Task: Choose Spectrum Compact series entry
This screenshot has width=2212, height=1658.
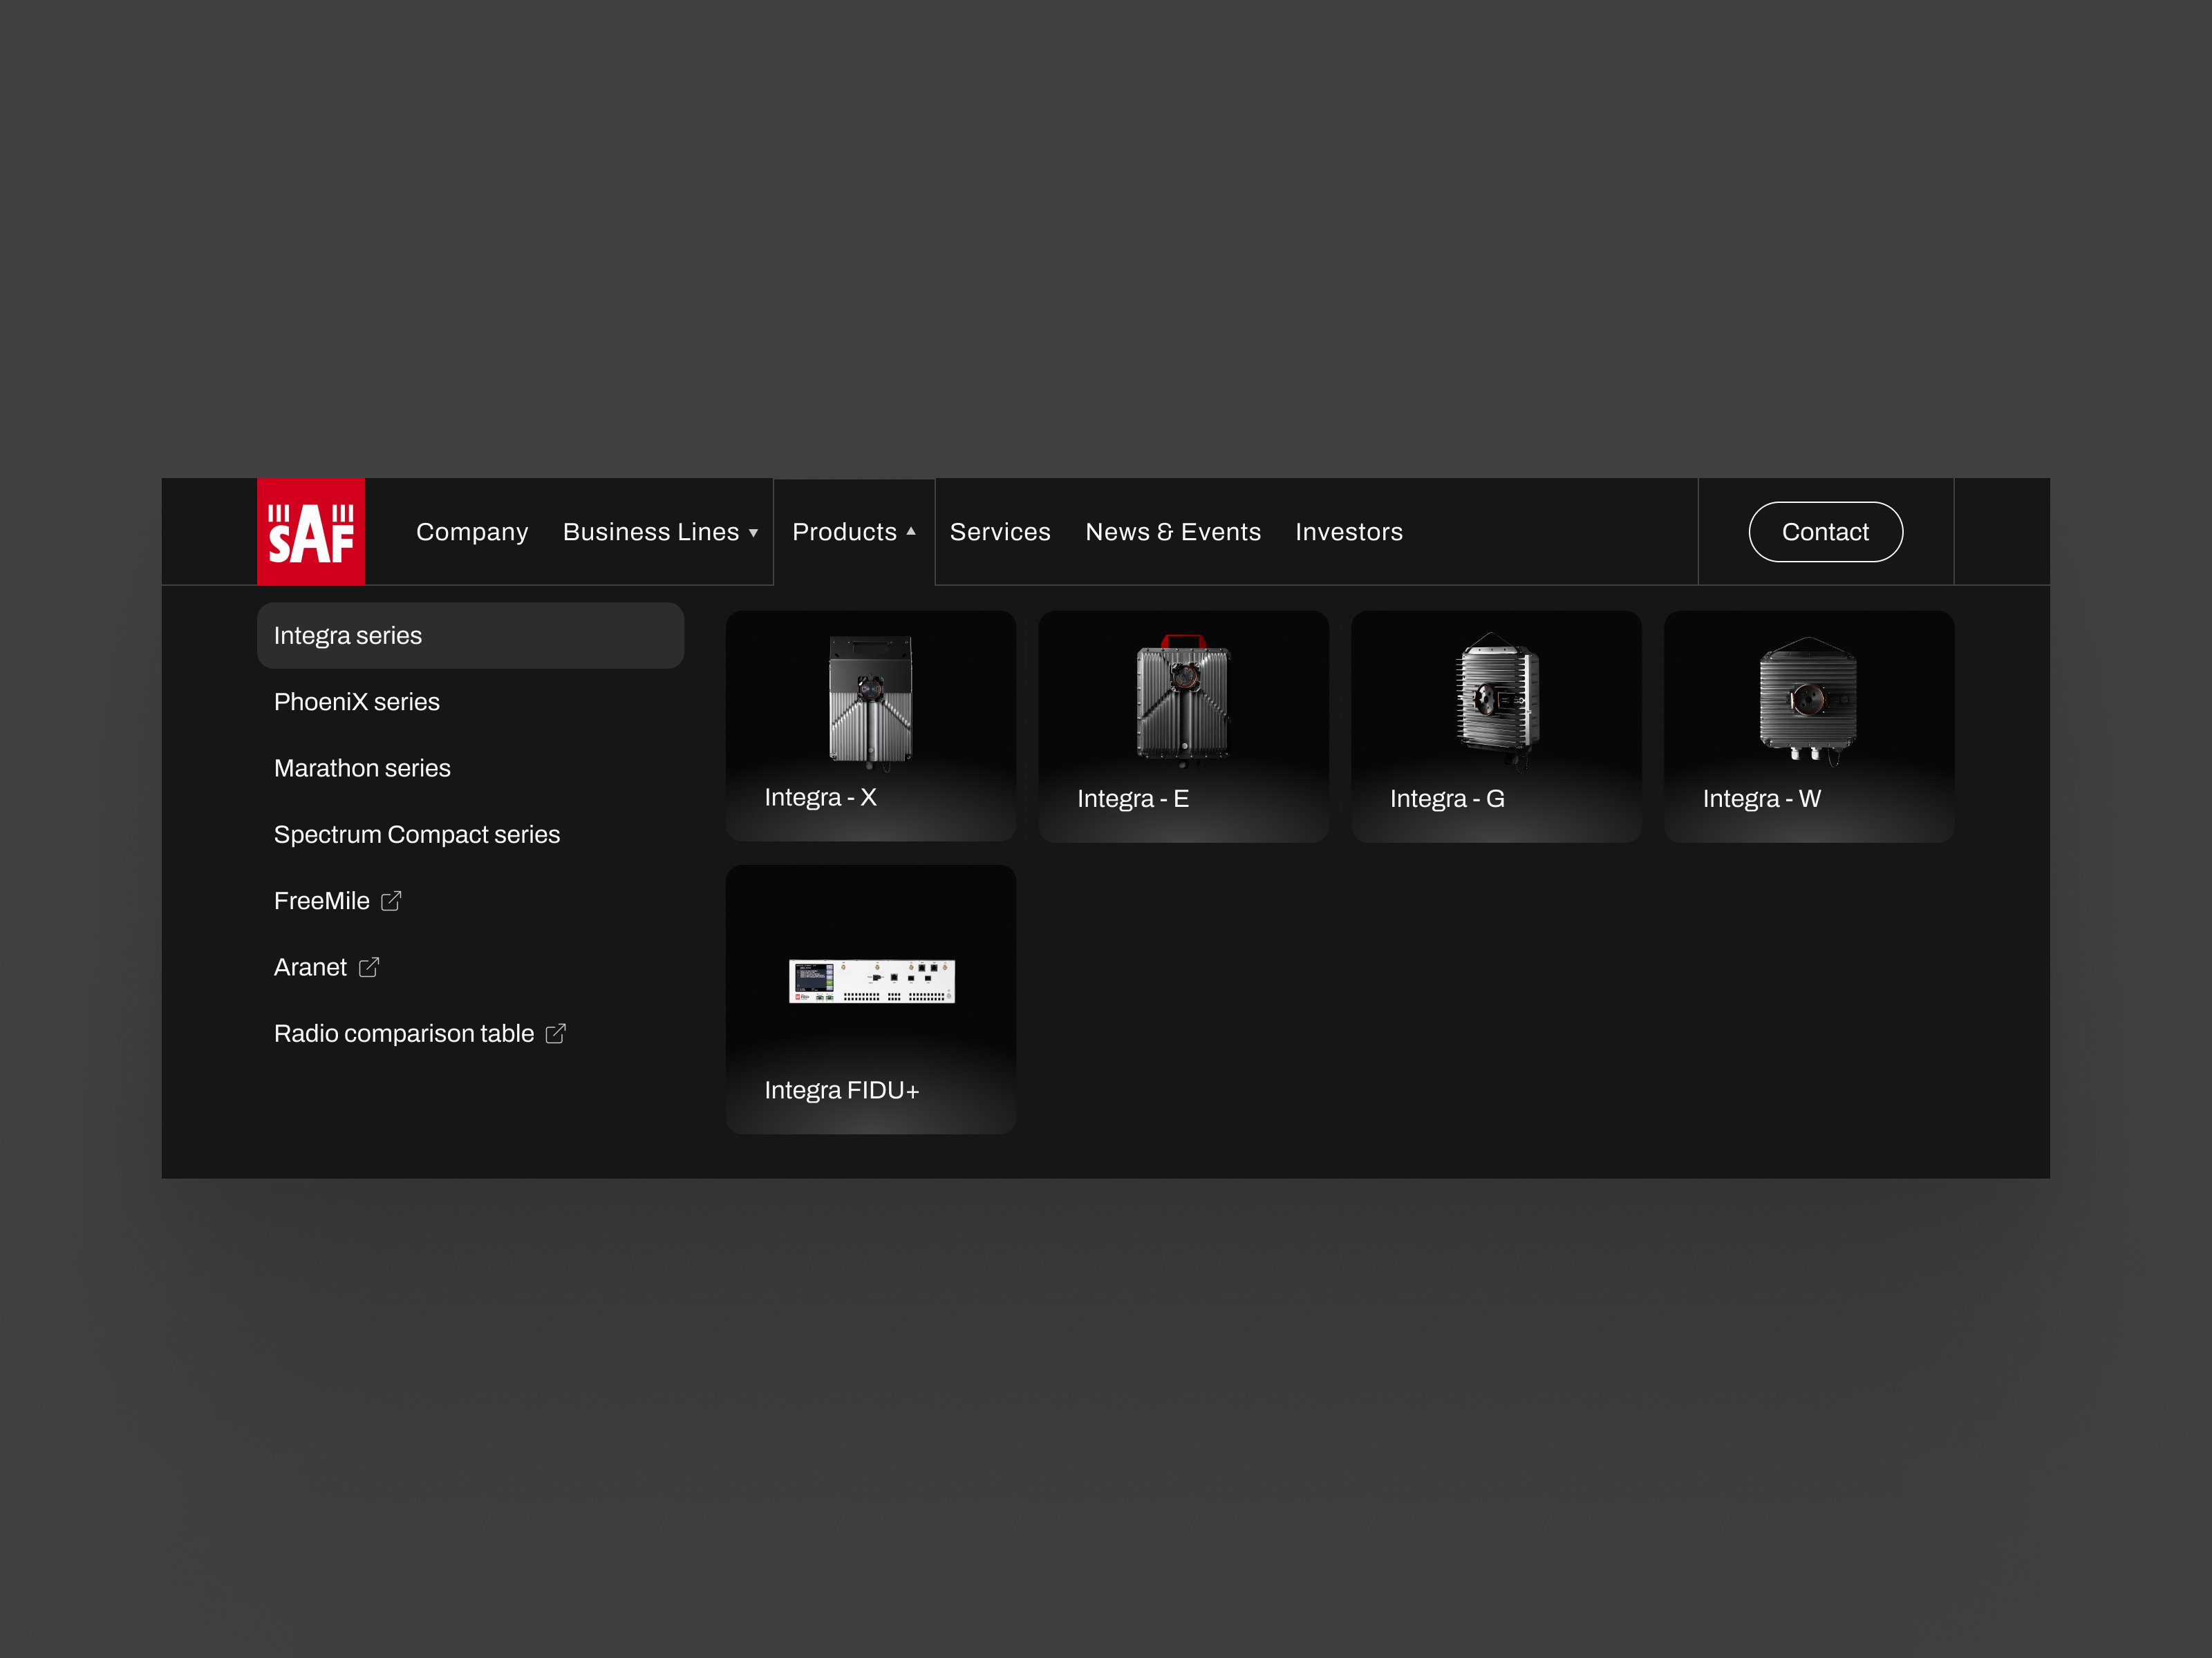Action: (x=417, y=835)
